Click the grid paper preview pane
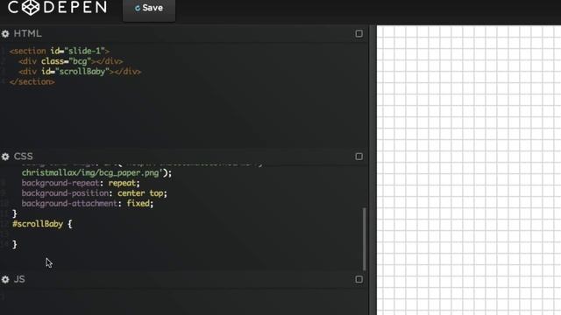This screenshot has width=561, height=315. [x=469, y=170]
